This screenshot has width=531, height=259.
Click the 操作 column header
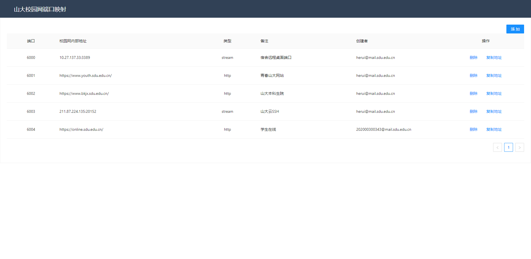coord(486,41)
